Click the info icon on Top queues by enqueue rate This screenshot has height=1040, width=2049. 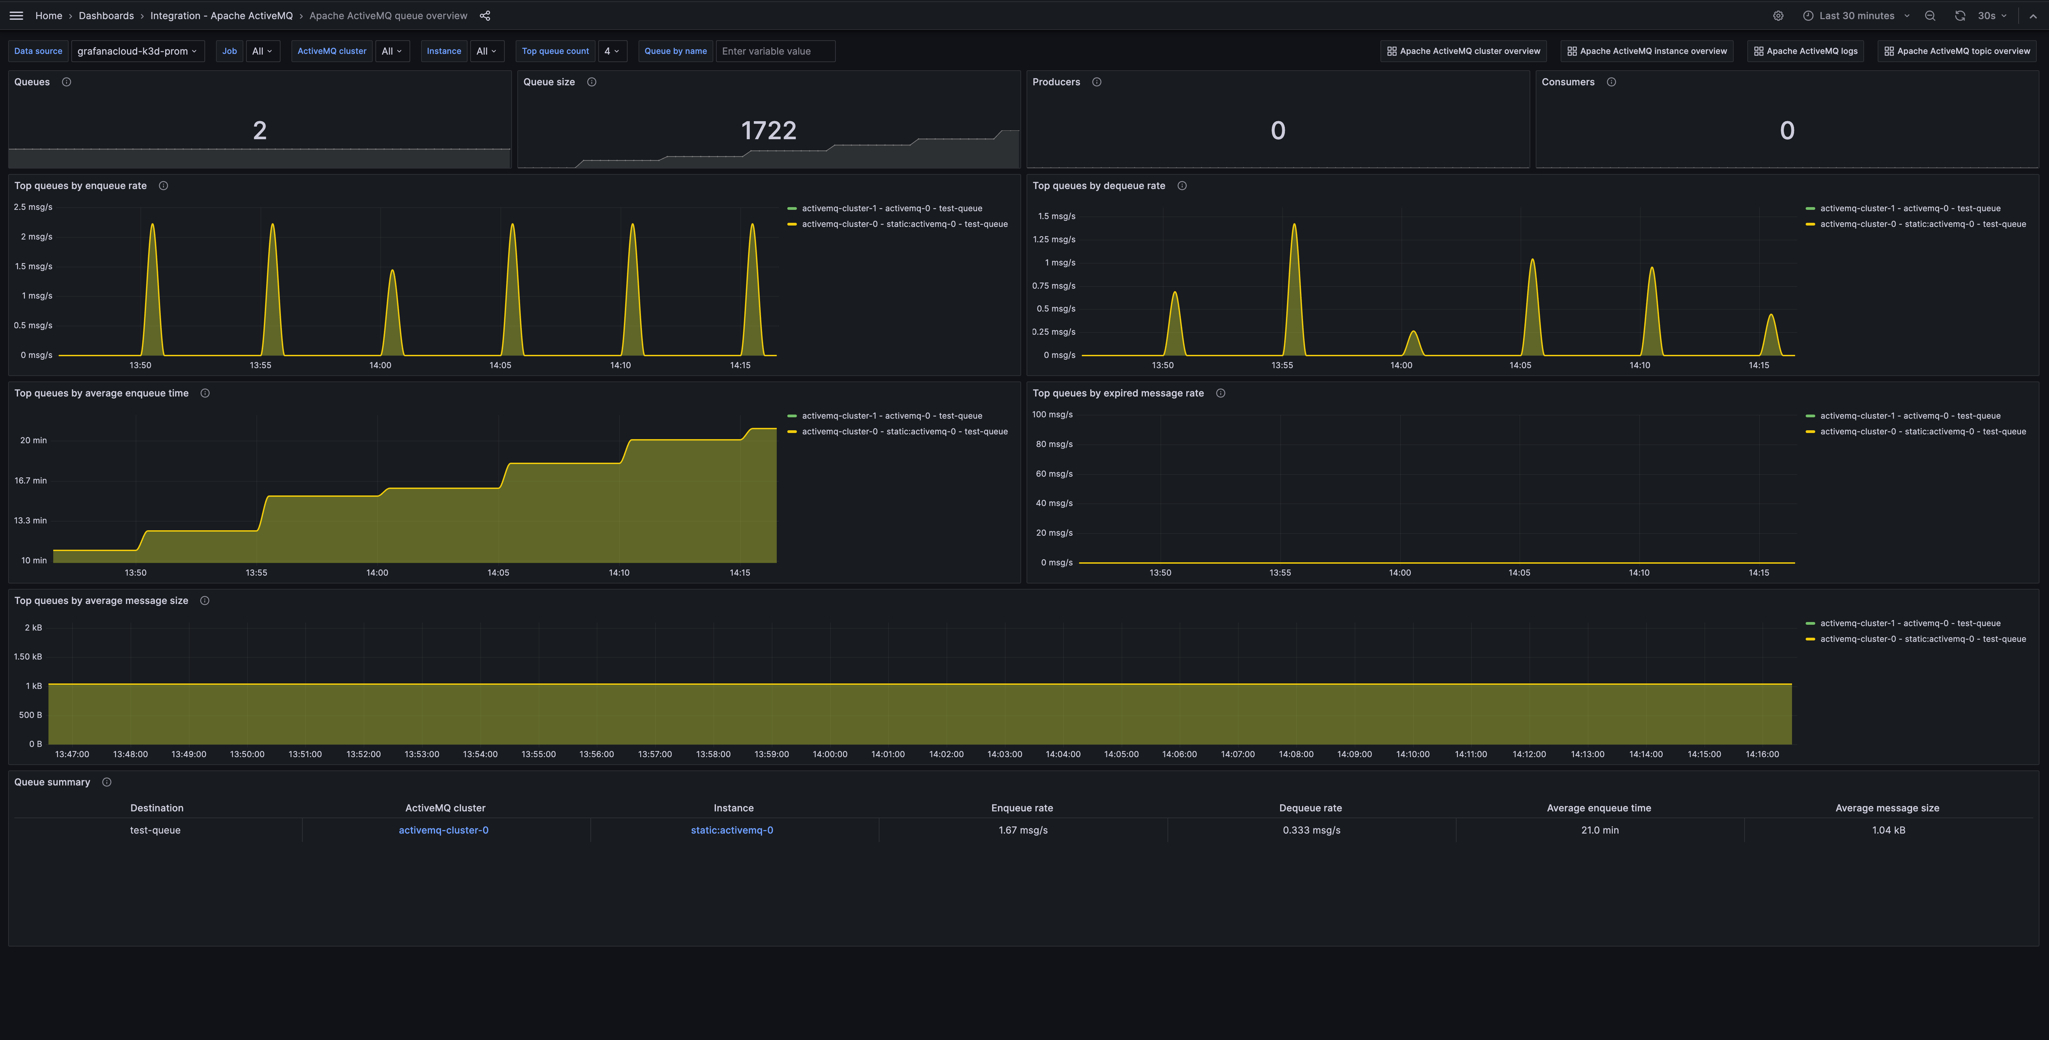point(163,185)
